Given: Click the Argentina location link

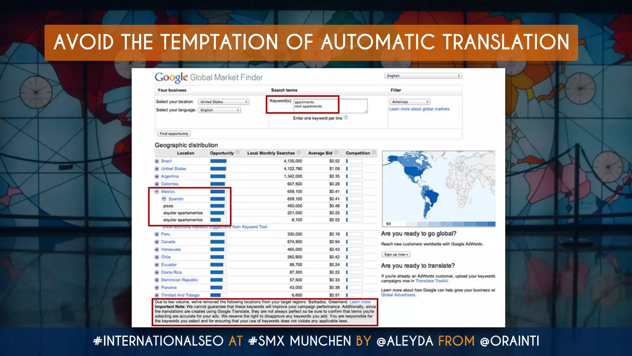Looking at the screenshot, I should point(170,176).
